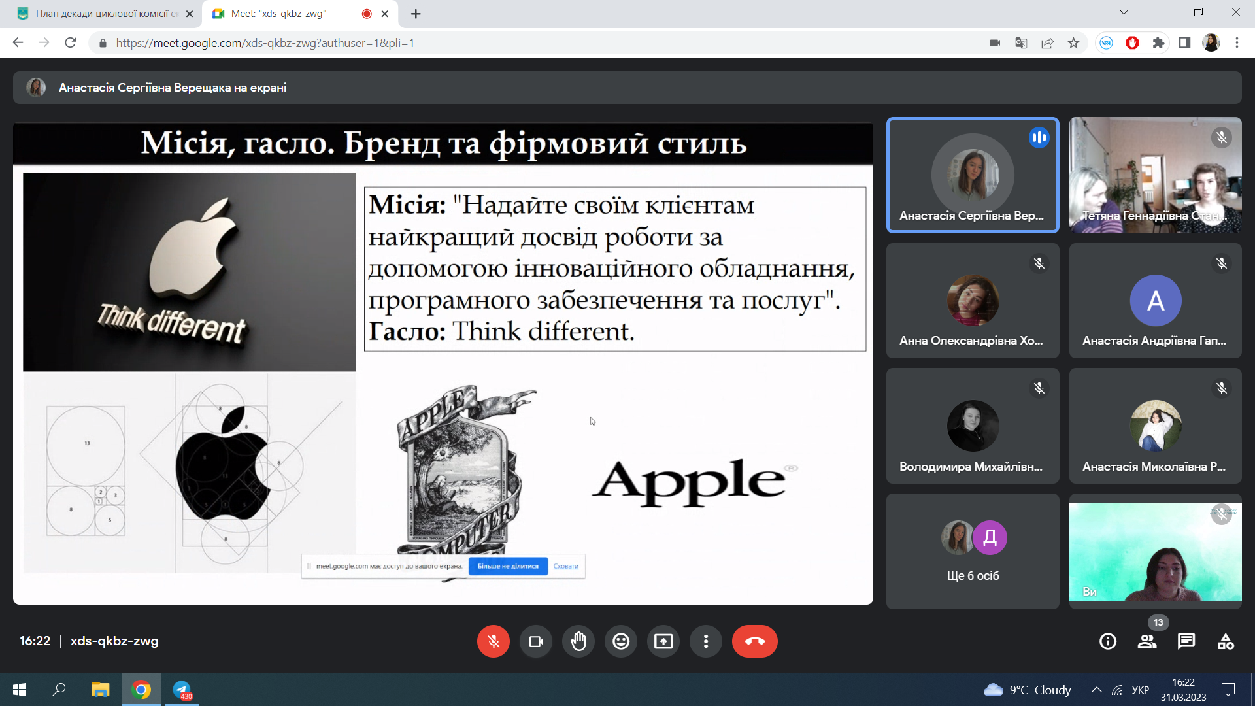Open Chrome three-dot menu

1237,43
